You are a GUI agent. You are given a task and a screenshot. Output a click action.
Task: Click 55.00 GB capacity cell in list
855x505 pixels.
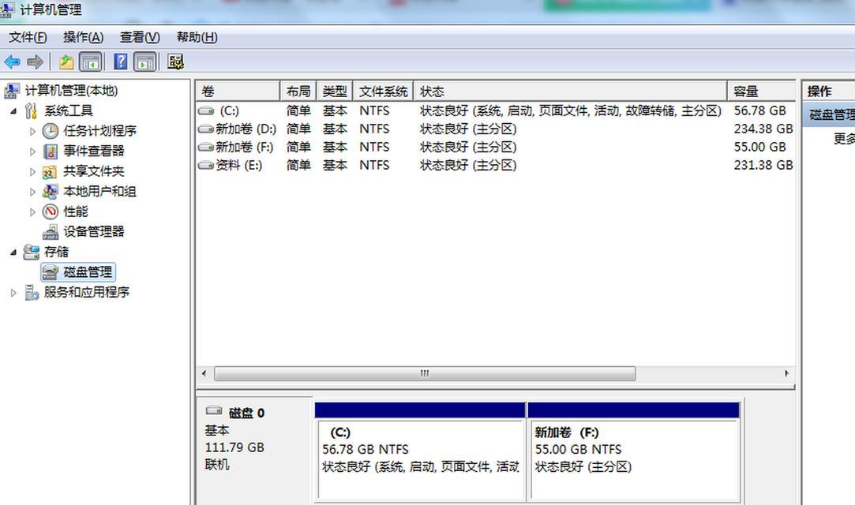759,147
